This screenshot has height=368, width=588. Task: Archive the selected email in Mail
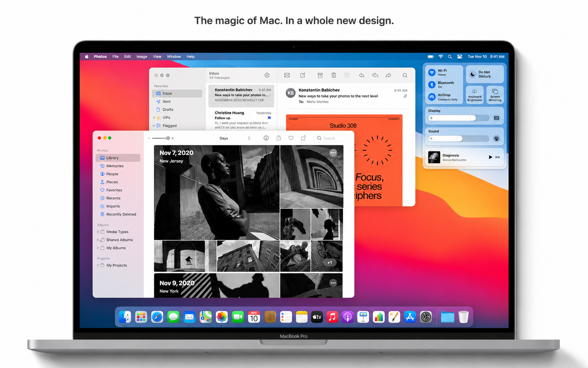[x=320, y=75]
